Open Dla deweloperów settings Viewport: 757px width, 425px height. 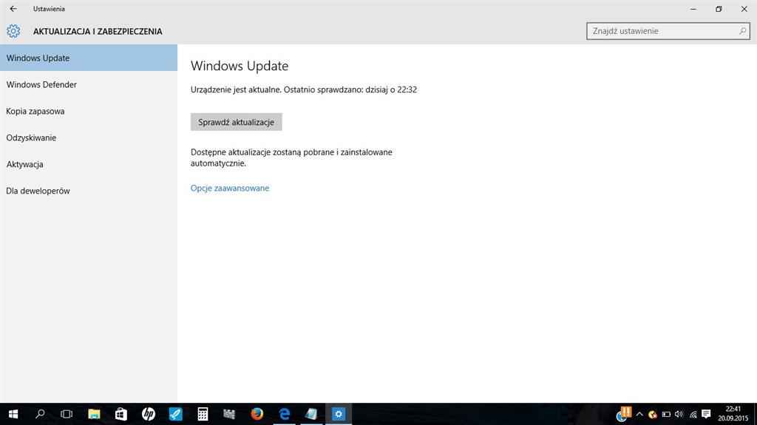[x=89, y=191]
